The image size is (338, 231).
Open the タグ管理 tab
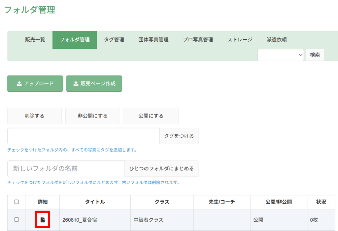coord(114,40)
